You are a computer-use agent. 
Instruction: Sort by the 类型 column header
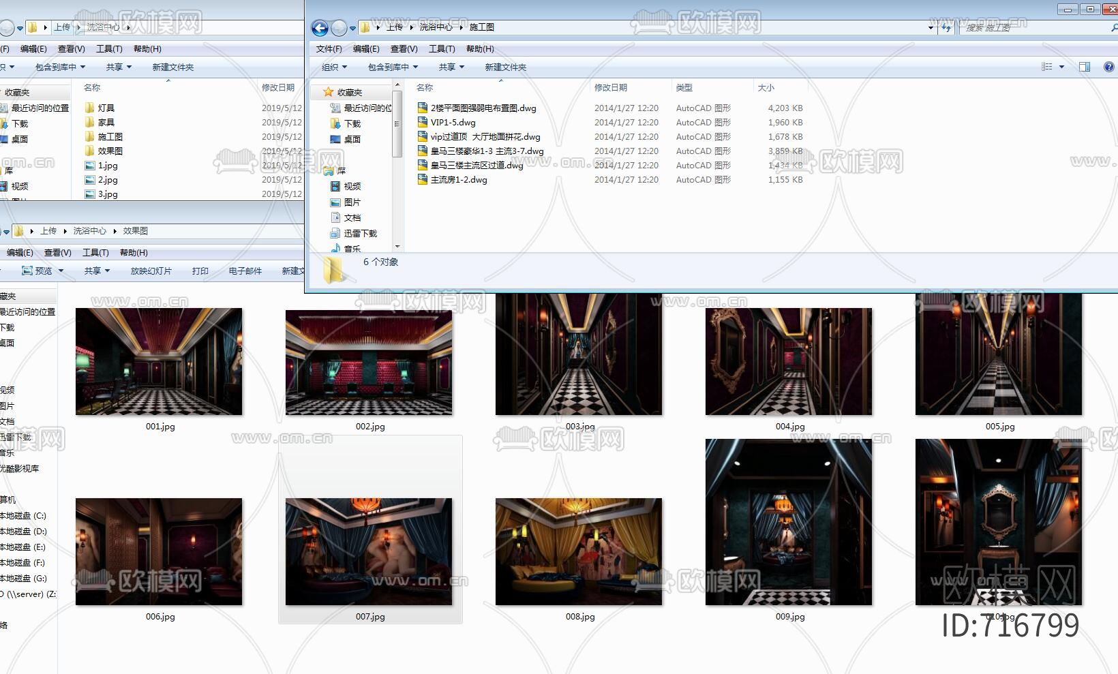coord(684,87)
